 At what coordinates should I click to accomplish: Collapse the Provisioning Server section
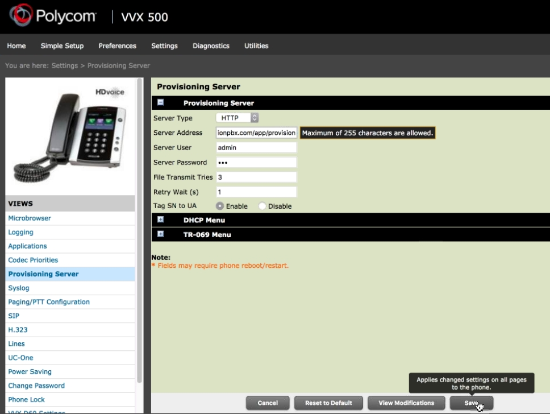click(161, 103)
